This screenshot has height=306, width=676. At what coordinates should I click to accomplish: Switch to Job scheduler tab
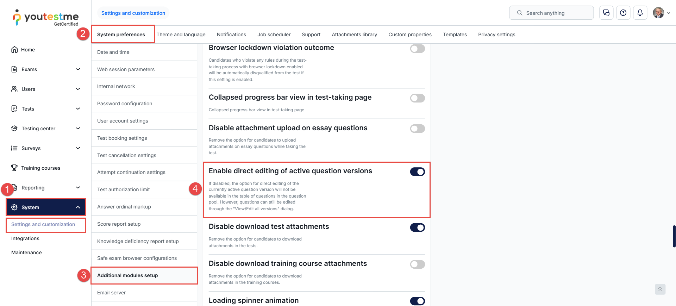click(x=274, y=35)
